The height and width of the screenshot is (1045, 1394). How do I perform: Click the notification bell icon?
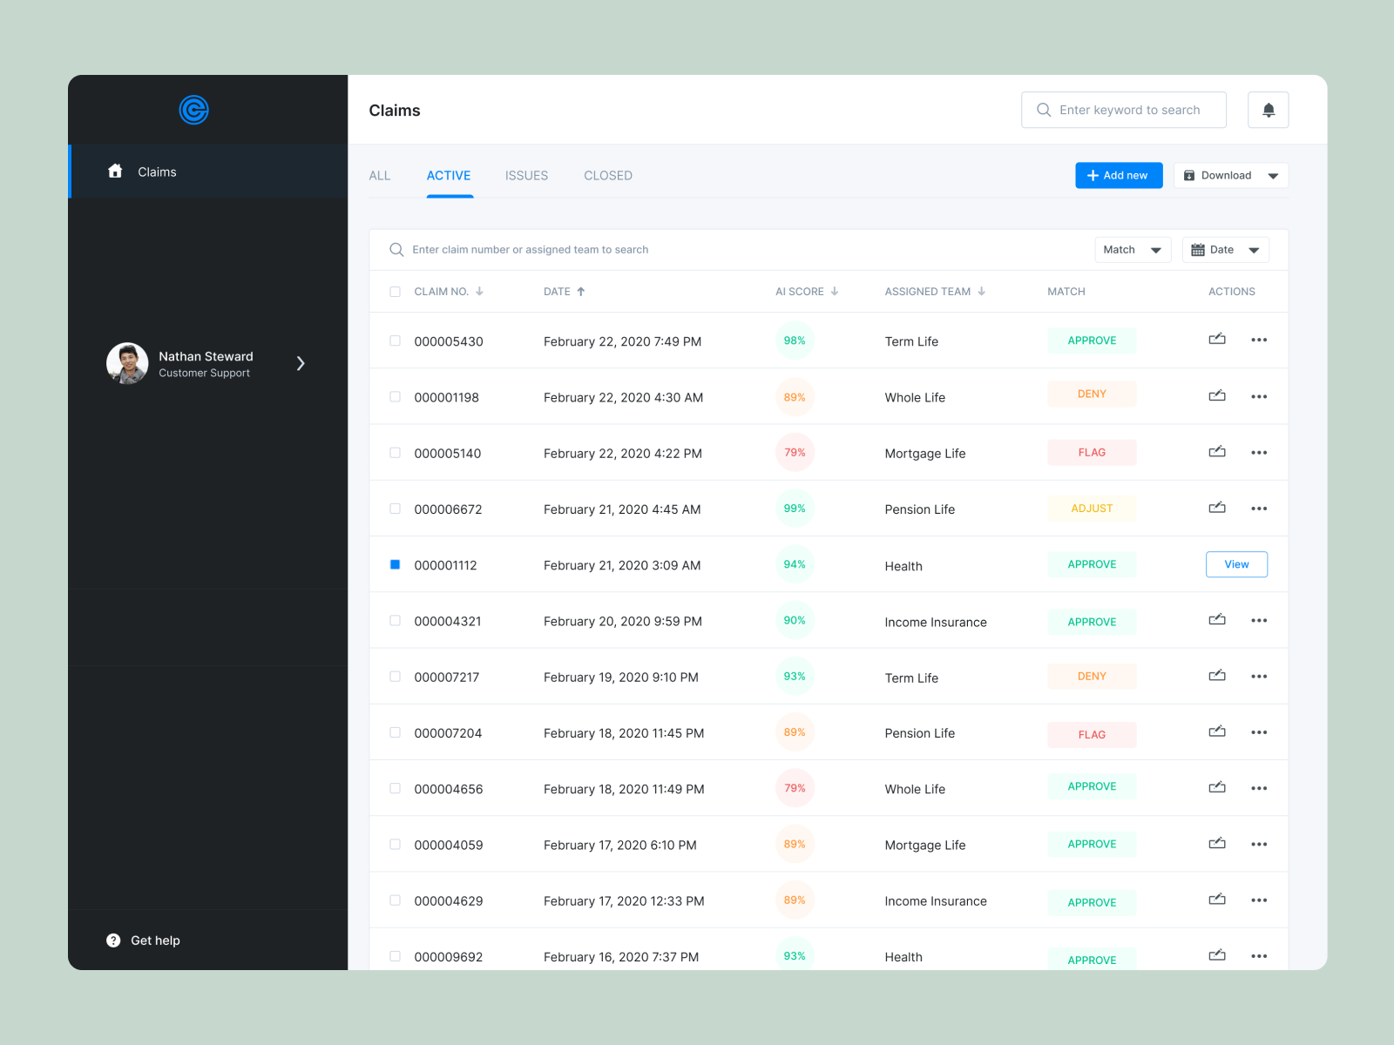pyautogui.click(x=1268, y=110)
